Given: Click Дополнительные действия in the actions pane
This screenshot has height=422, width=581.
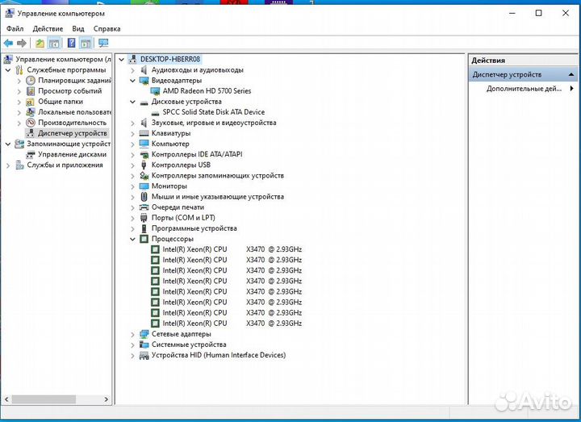Looking at the screenshot, I should click(x=523, y=89).
